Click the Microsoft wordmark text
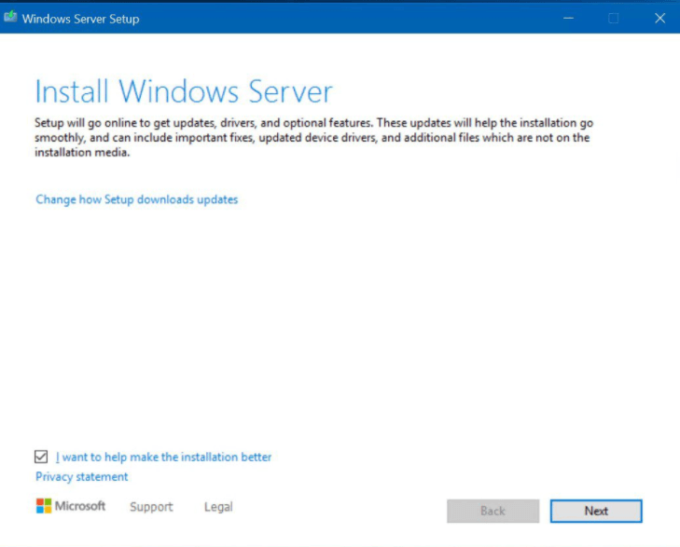The width and height of the screenshot is (680, 547). [x=80, y=506]
